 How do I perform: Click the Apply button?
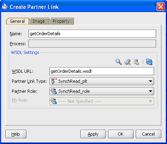93,134
